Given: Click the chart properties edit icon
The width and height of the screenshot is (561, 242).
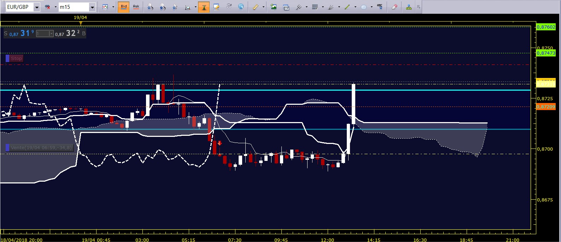Looking at the screenshot, I should 216,7.
